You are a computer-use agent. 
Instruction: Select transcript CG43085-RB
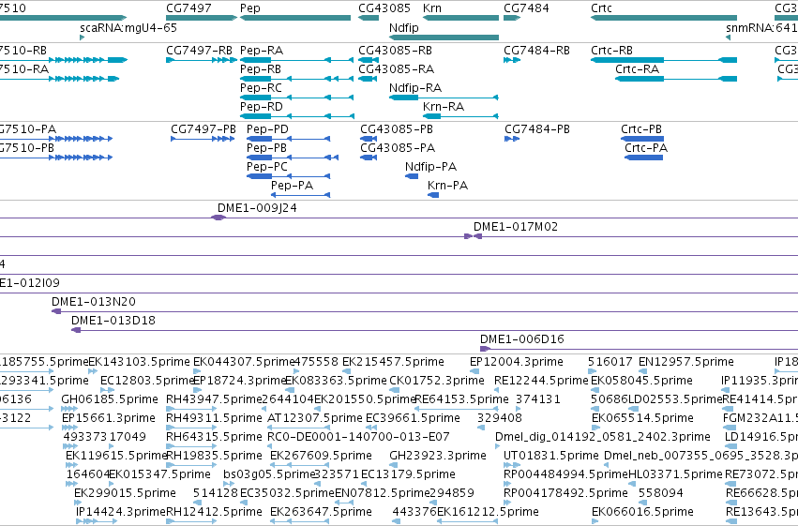click(369, 60)
